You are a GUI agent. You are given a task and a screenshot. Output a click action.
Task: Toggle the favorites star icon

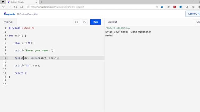[x=162, y=7]
